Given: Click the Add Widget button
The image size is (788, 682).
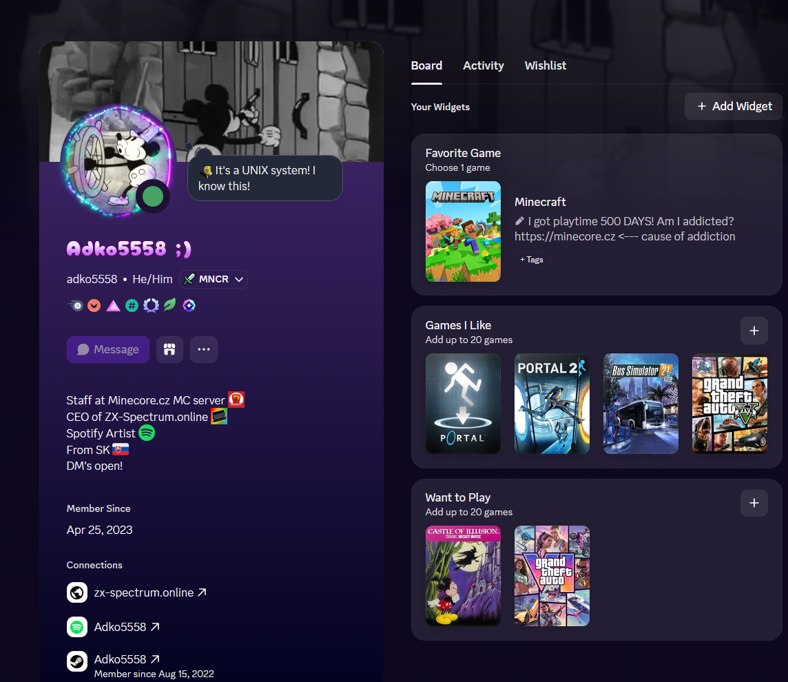Looking at the screenshot, I should [x=733, y=106].
